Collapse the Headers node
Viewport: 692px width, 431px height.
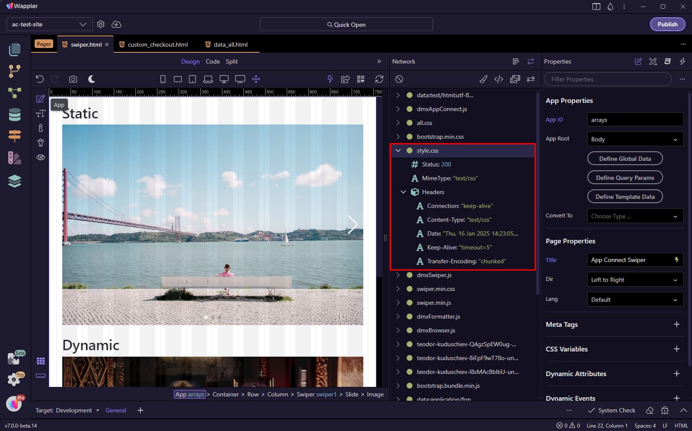click(403, 192)
